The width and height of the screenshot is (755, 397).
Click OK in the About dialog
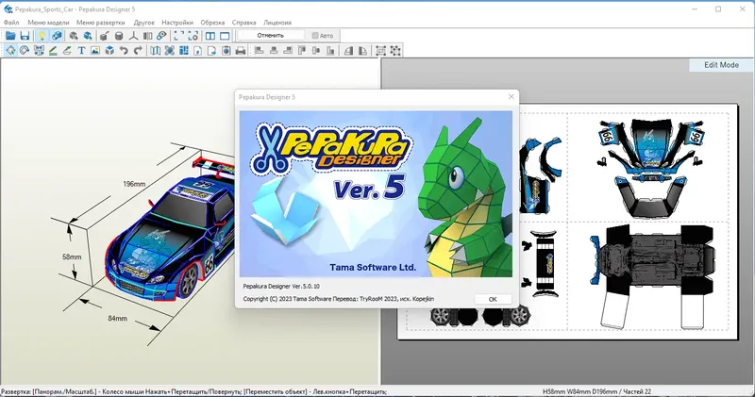[x=493, y=299]
